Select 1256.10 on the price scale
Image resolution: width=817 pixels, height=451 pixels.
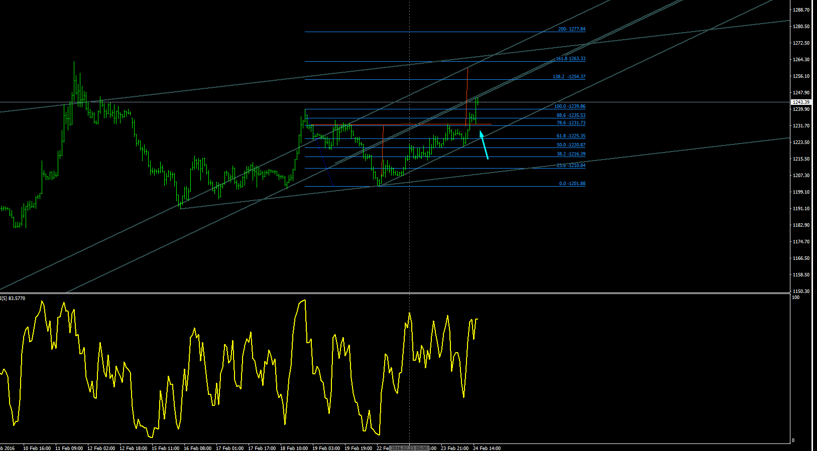pos(801,76)
